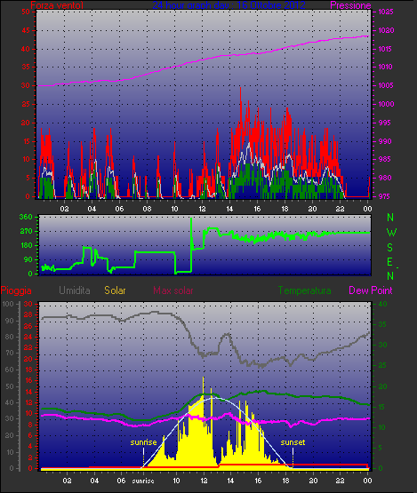Click the green "E" compass letter
This screenshot has width=417, height=493.
click(x=390, y=262)
